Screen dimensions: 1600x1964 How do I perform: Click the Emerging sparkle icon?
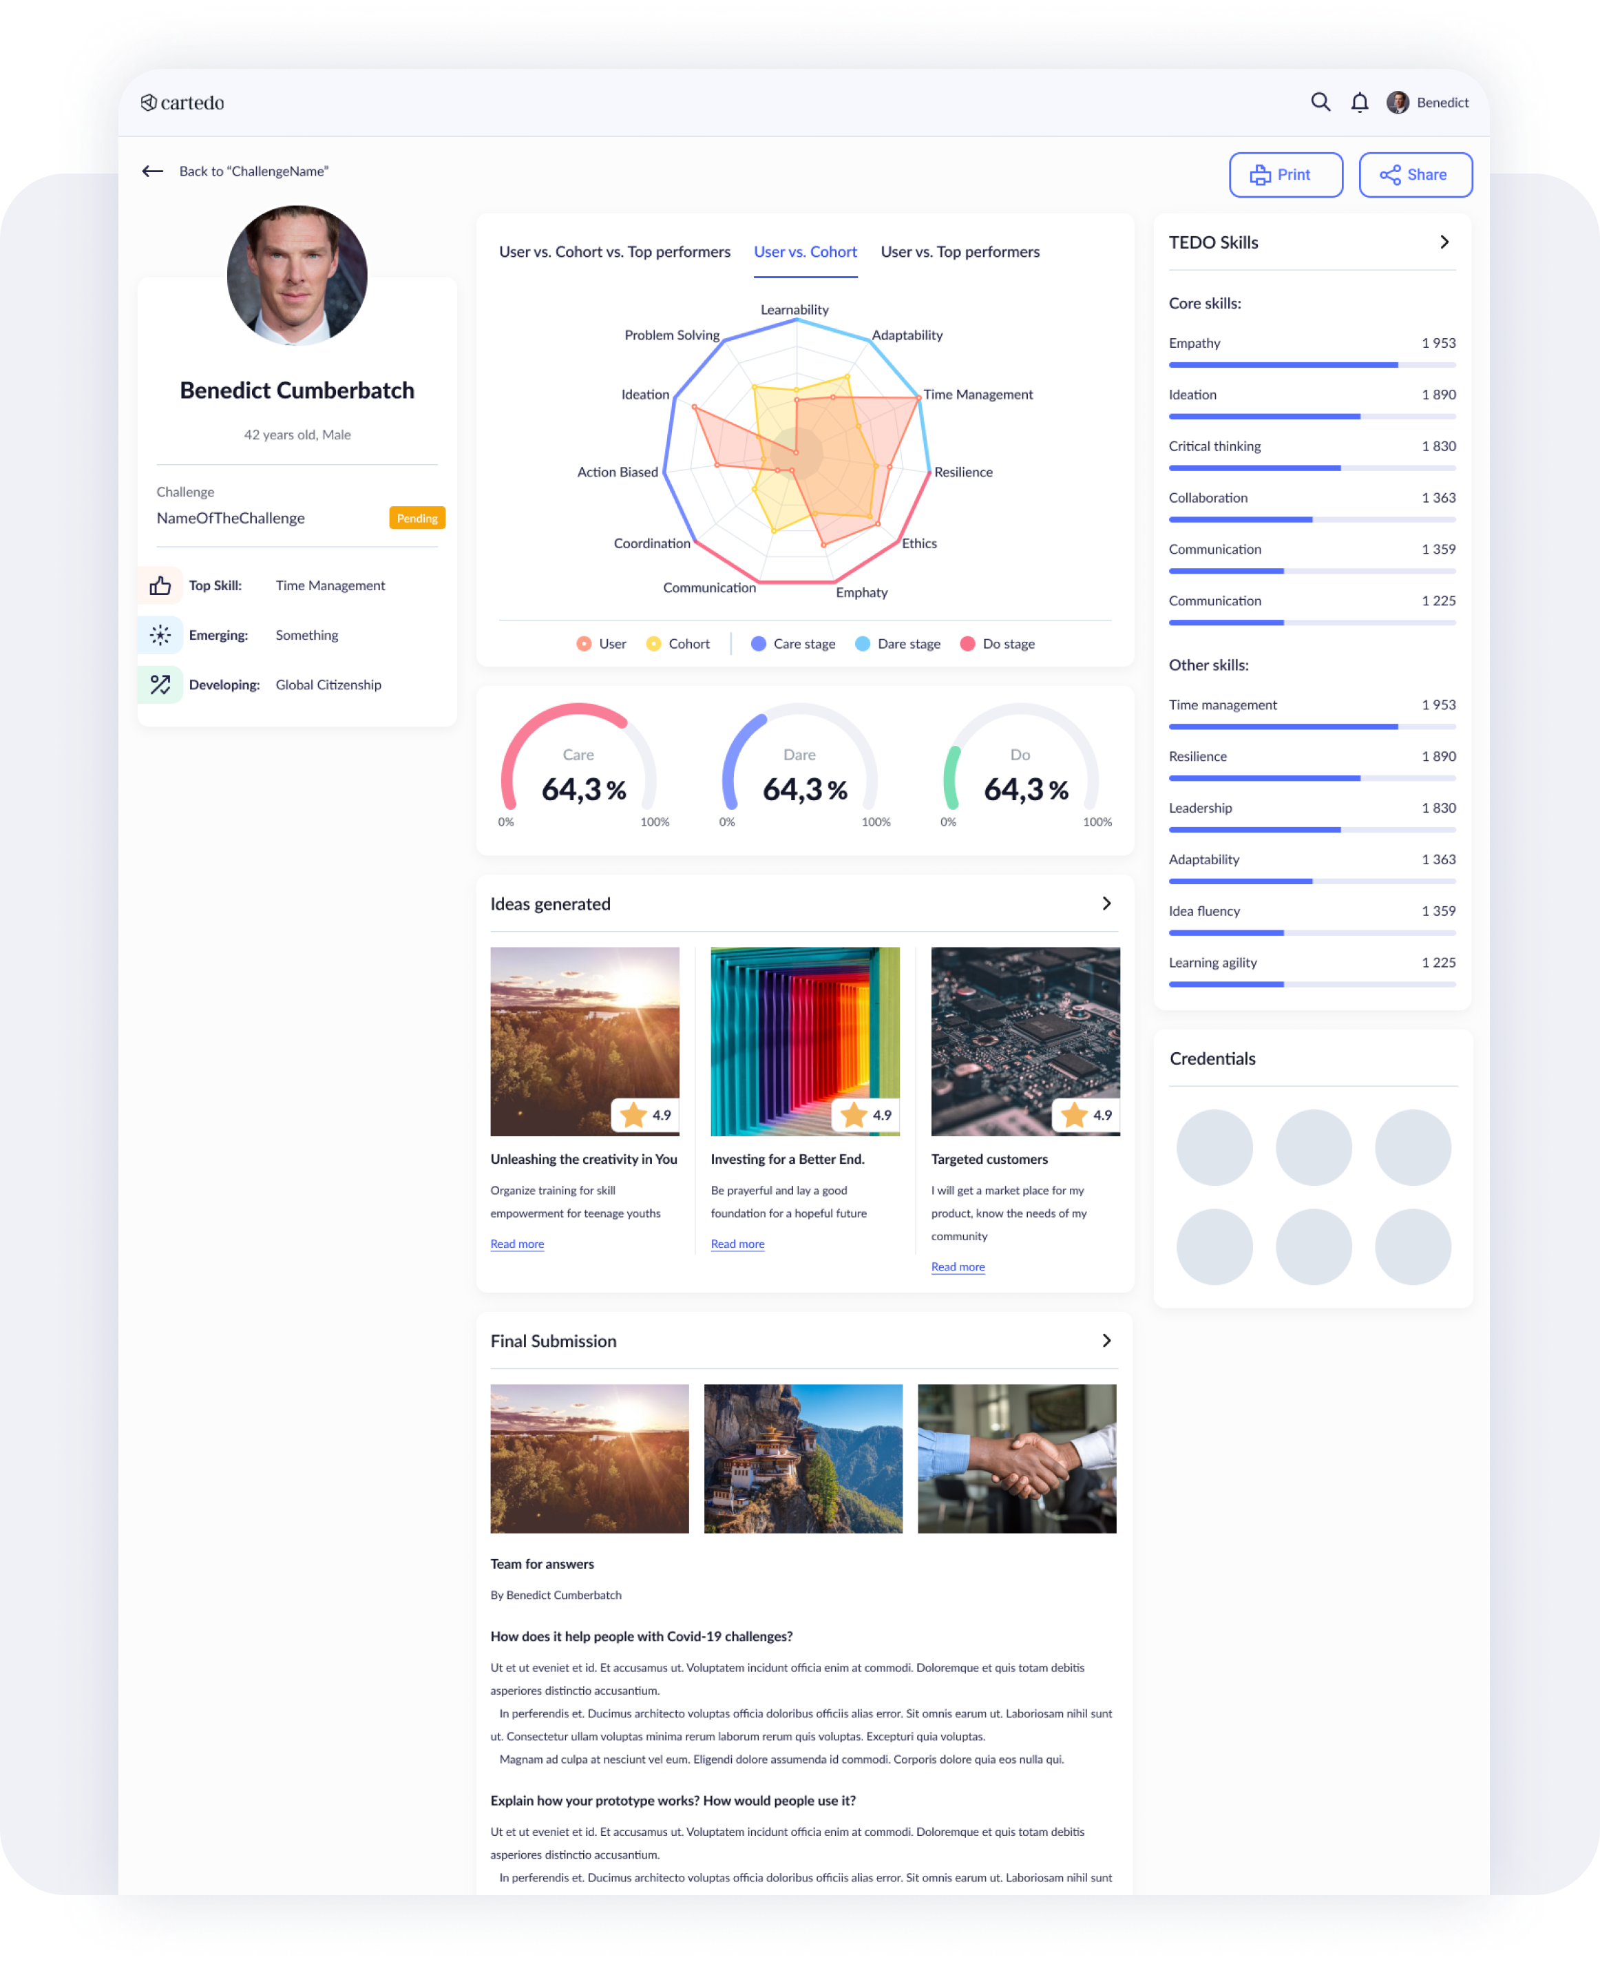(160, 635)
